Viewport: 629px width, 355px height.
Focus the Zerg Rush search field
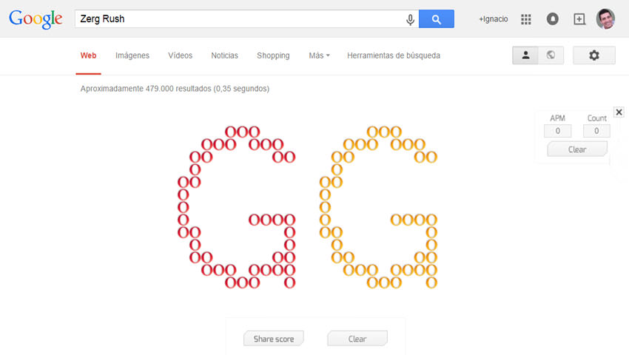coord(240,18)
